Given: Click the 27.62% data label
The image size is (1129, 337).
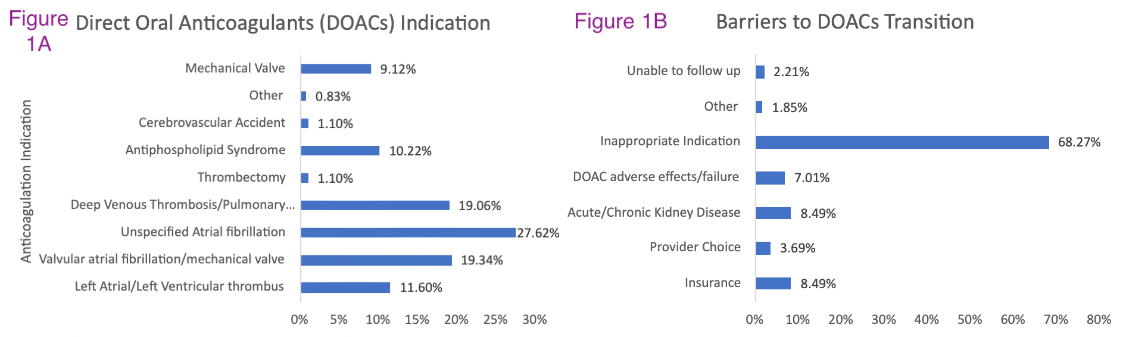Looking at the screenshot, I should coord(538,233).
